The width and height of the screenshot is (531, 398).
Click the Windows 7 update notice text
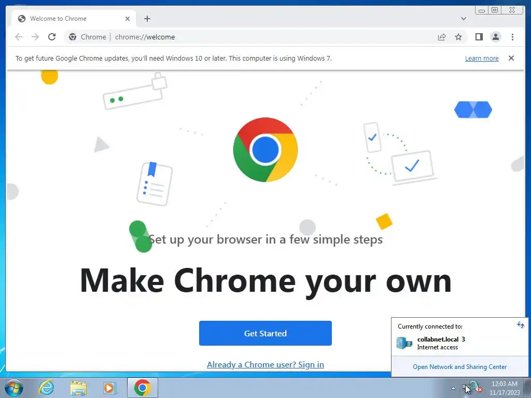(173, 58)
